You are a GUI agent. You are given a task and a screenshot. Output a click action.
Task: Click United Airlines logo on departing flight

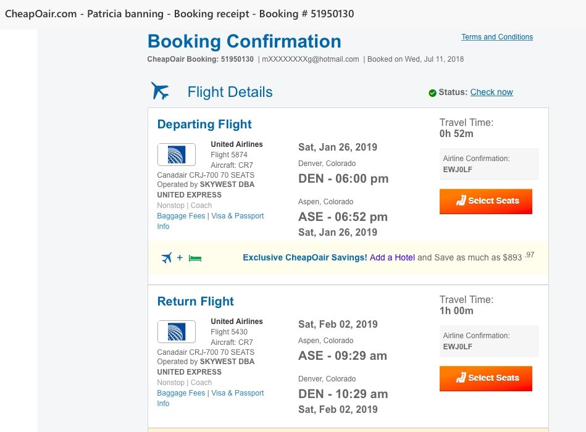tap(177, 154)
